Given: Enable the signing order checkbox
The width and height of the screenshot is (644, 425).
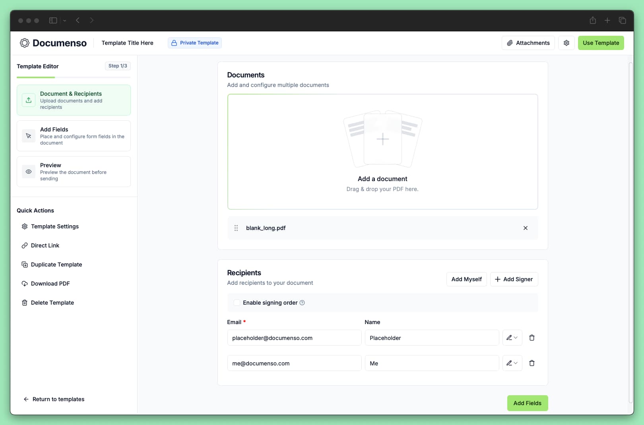Looking at the screenshot, I should [x=237, y=302].
